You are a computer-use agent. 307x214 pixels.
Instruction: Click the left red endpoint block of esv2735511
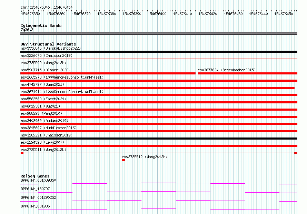click(22, 153)
